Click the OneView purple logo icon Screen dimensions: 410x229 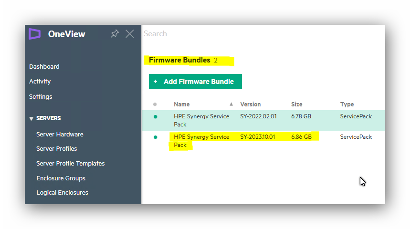tap(34, 34)
